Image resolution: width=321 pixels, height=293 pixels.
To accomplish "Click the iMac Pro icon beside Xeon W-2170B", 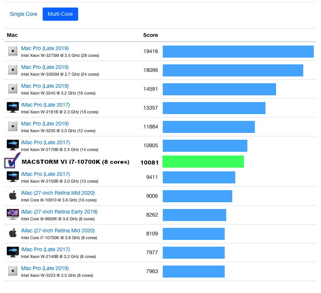I will (x=13, y=145).
